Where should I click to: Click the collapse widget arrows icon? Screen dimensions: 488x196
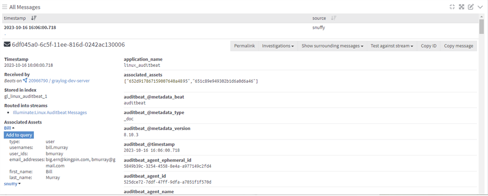pos(452,7)
